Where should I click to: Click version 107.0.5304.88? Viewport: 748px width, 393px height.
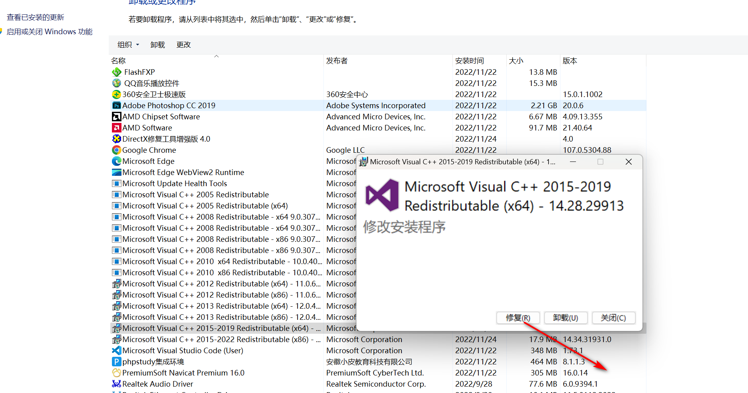[587, 150]
